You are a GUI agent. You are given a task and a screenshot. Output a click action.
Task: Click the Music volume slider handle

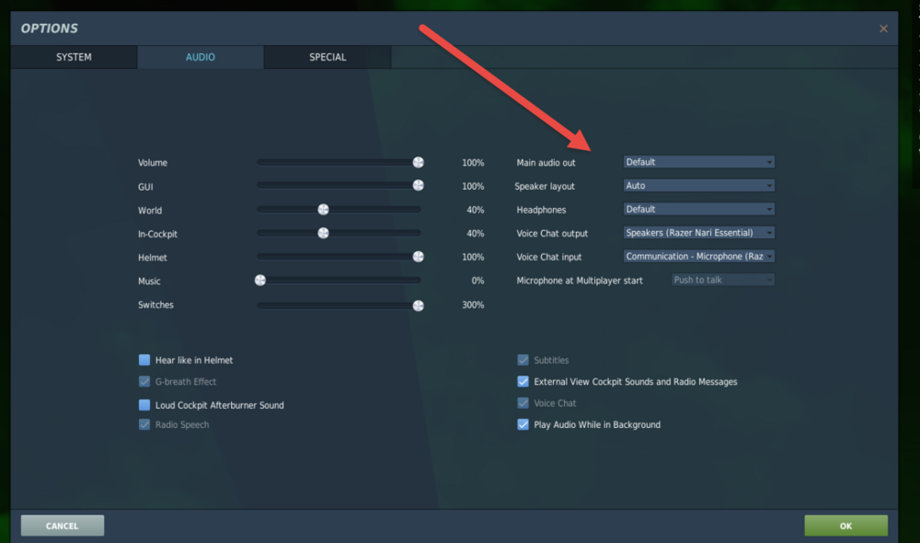[260, 281]
